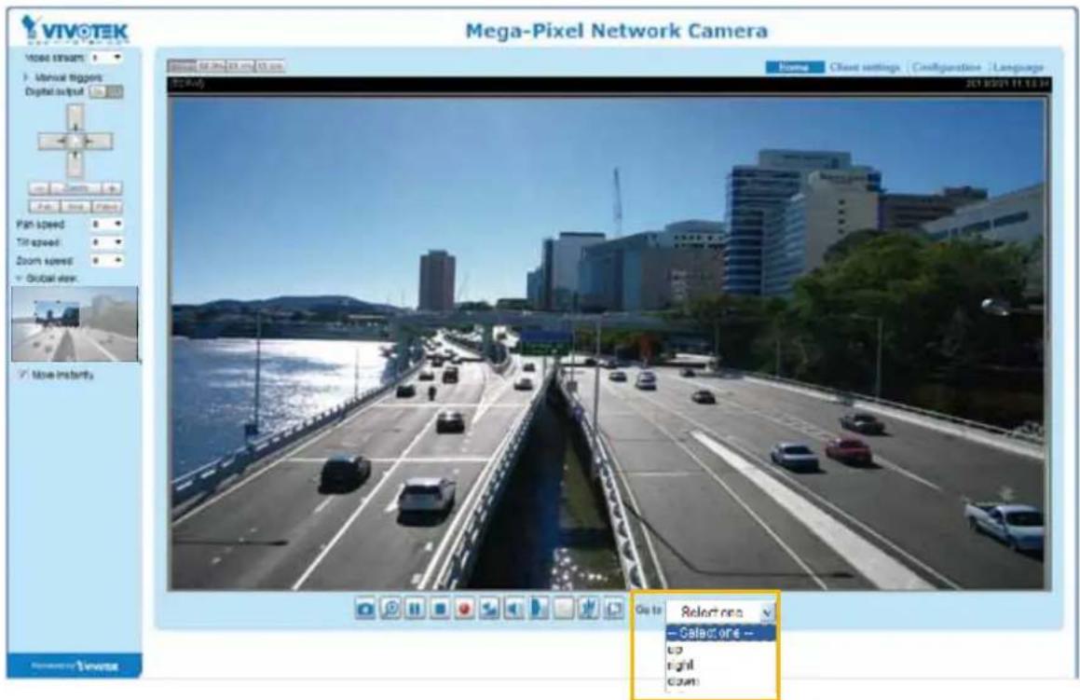
Task: Switch to the Home tab
Action: pyautogui.click(x=795, y=67)
